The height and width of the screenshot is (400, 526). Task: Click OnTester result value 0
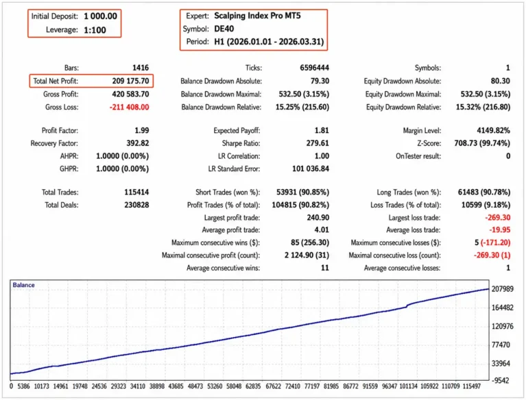(x=508, y=156)
